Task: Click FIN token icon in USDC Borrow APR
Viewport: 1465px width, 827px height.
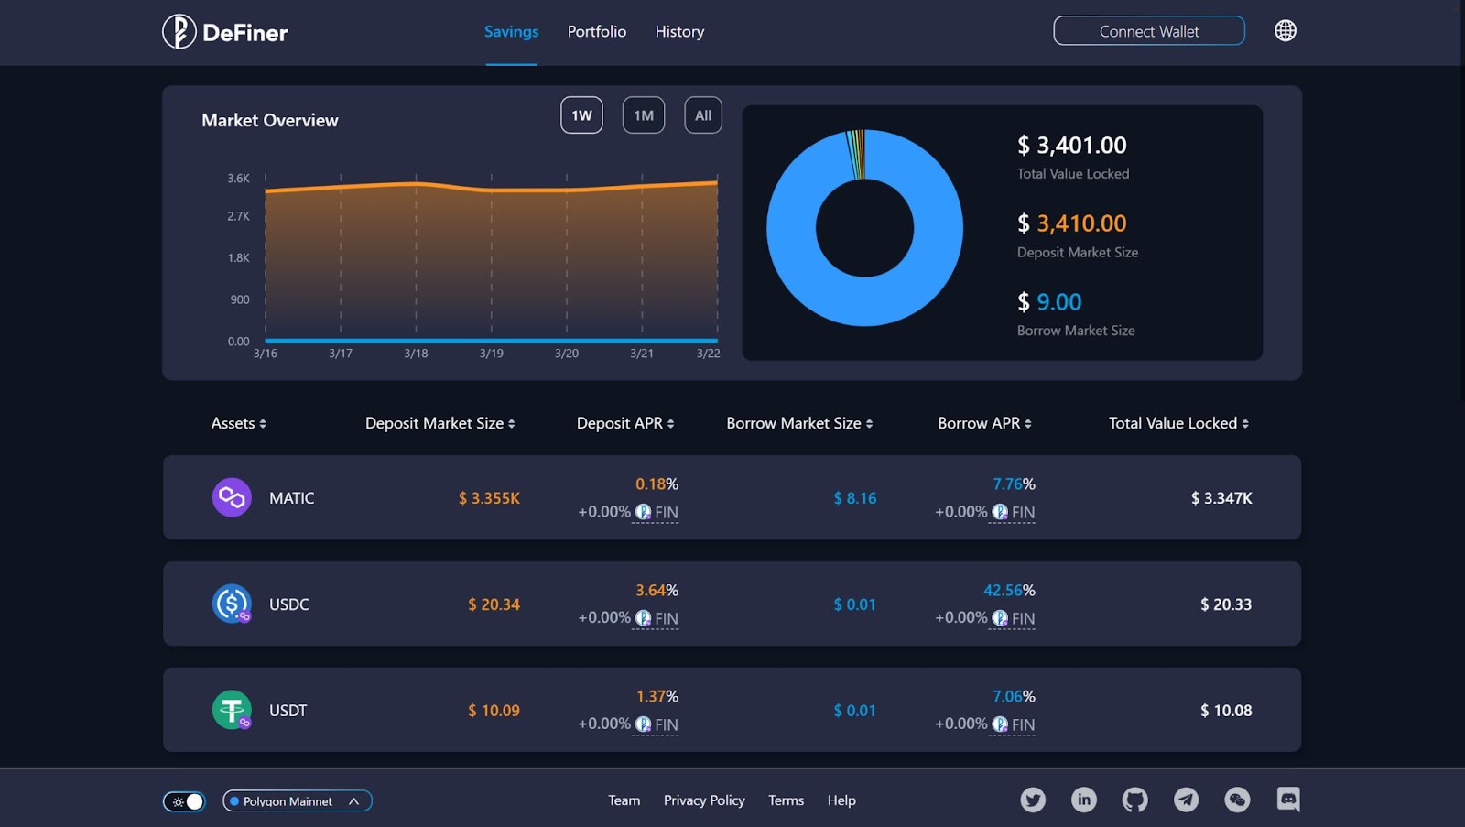Action: tap(1000, 618)
